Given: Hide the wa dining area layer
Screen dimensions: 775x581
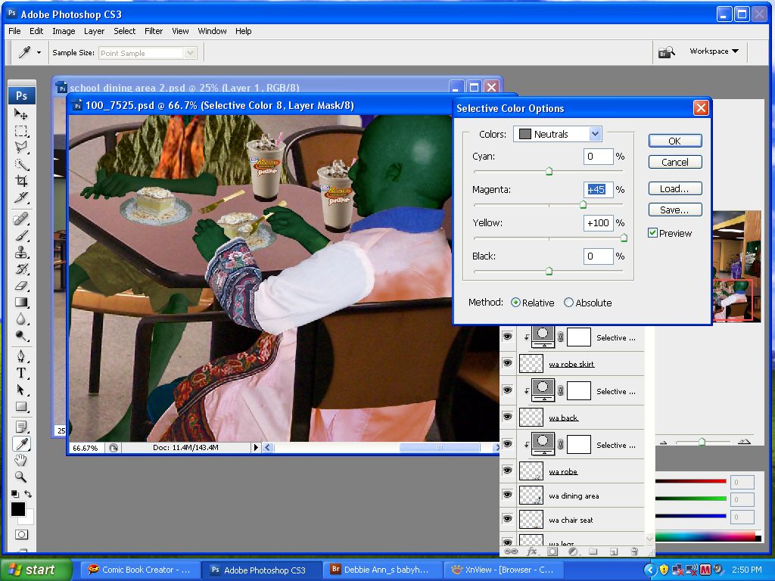Looking at the screenshot, I should [x=507, y=496].
